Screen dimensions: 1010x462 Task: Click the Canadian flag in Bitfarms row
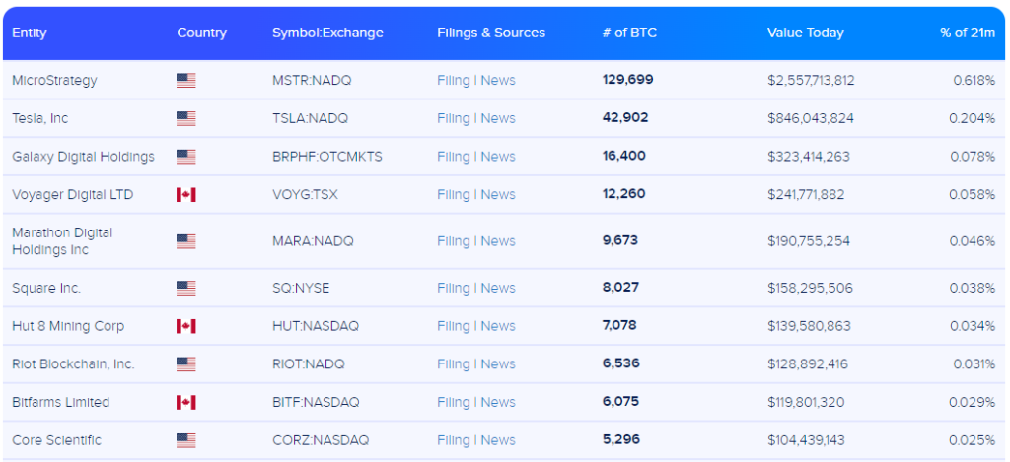tap(185, 402)
